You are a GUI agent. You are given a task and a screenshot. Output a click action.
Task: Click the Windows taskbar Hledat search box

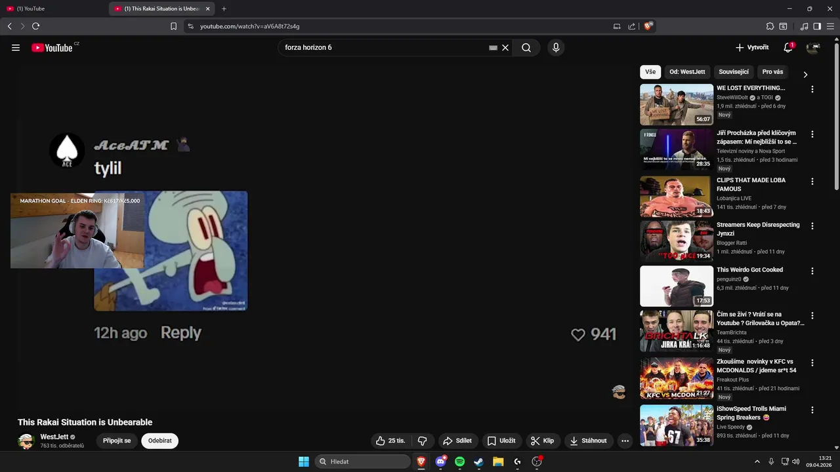click(x=362, y=462)
